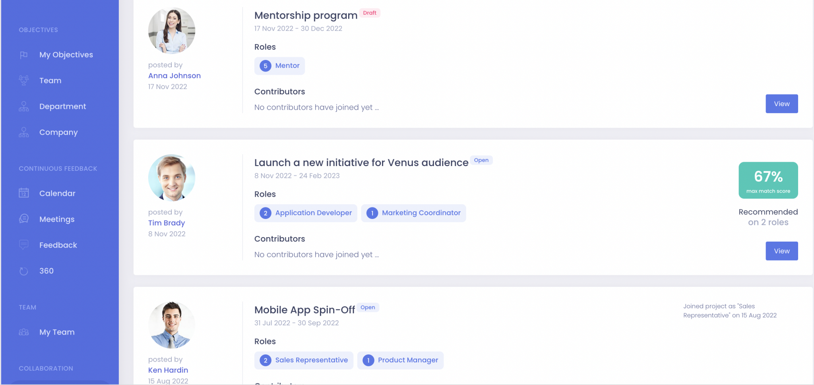This screenshot has height=385, width=814.
Task: Click the Company hierarchy icon
Action: coord(24,132)
